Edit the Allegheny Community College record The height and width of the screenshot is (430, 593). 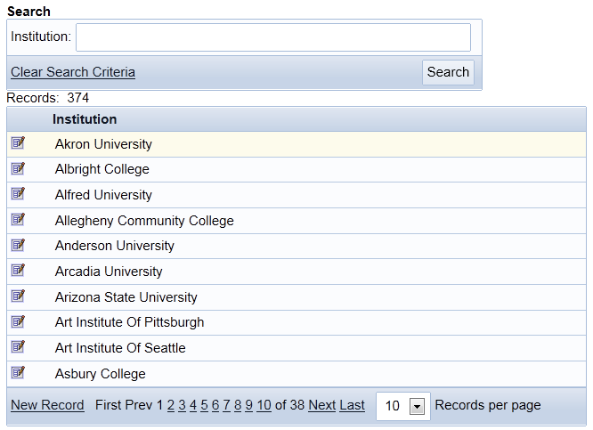[x=18, y=219]
